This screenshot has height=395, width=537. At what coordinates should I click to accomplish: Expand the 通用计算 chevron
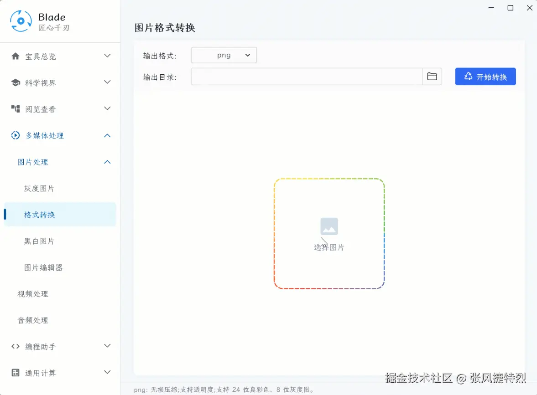click(x=107, y=372)
